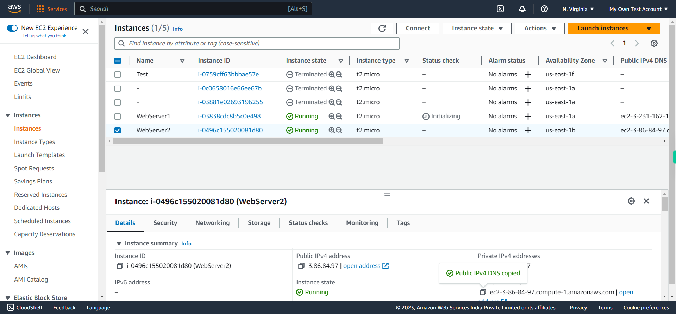Click the details panel vertical scrollbar
The width and height of the screenshot is (676, 314).
pyautogui.click(x=664, y=204)
